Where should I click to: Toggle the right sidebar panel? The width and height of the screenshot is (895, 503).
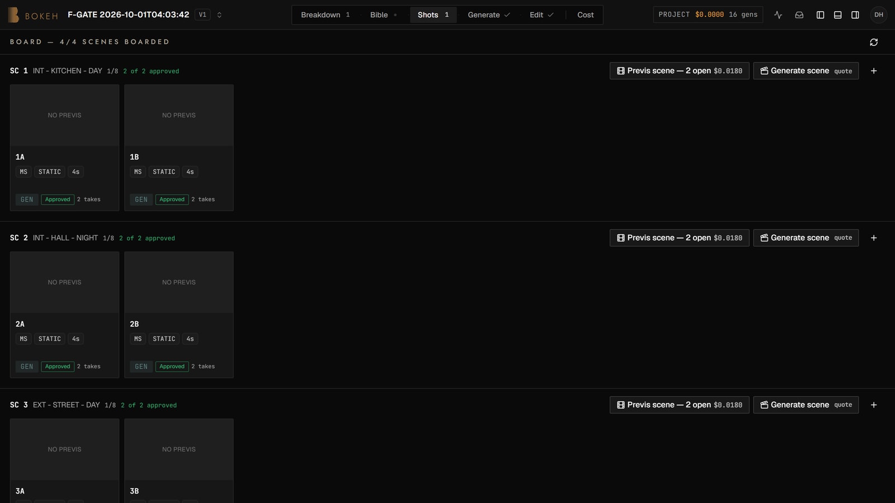pos(855,15)
